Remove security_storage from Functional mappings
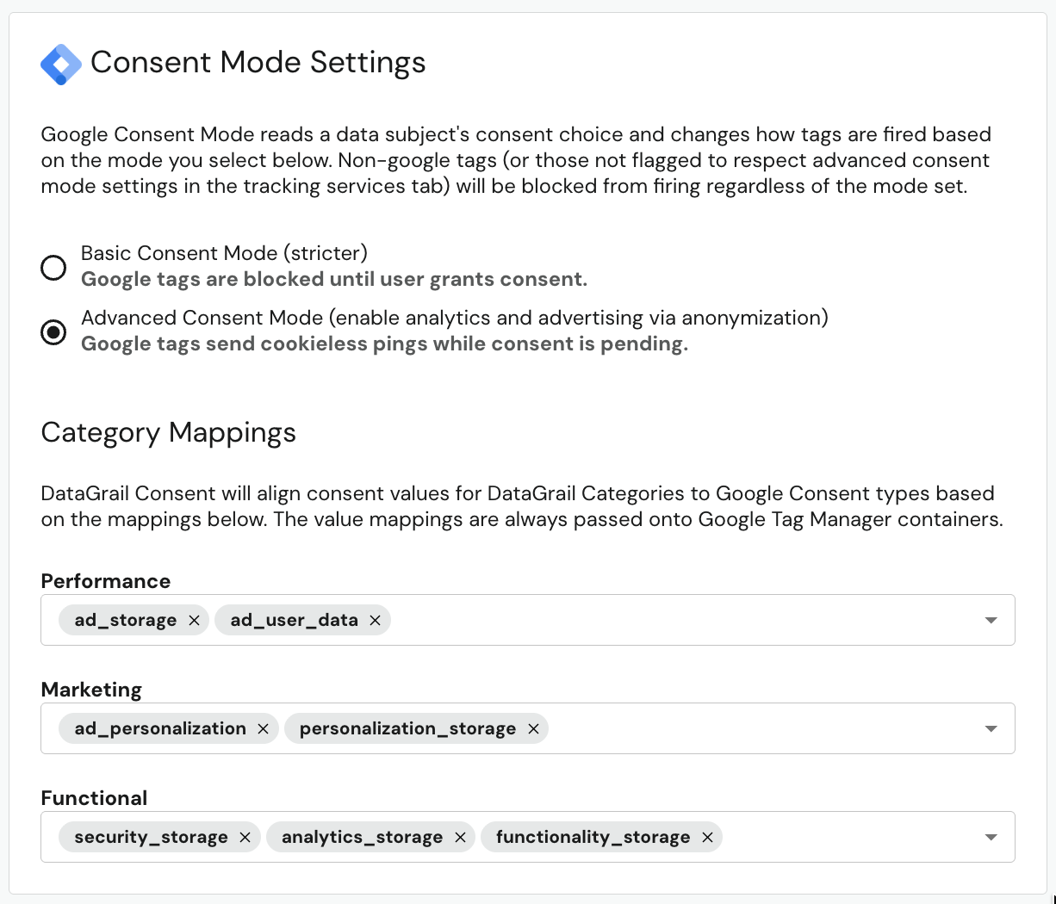The image size is (1056, 904). click(245, 837)
